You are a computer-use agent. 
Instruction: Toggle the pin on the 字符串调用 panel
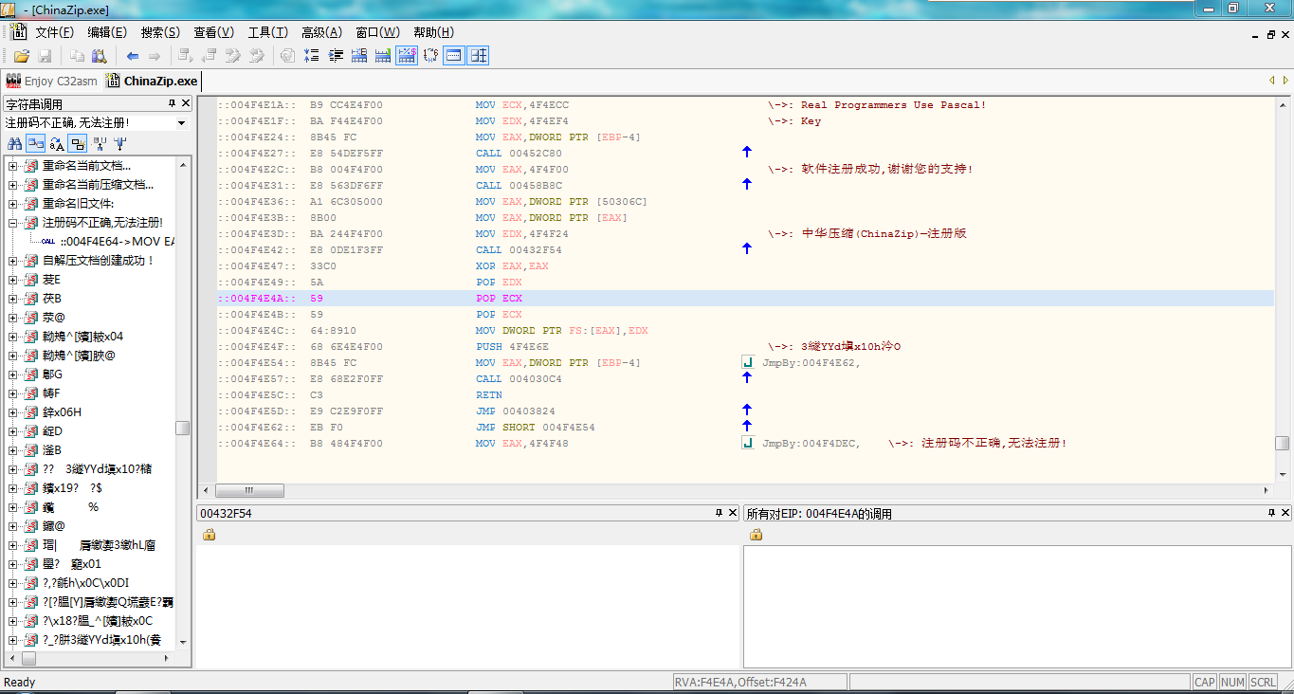pyautogui.click(x=172, y=103)
